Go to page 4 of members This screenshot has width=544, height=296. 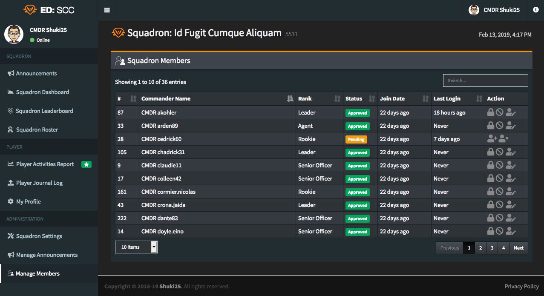504,248
